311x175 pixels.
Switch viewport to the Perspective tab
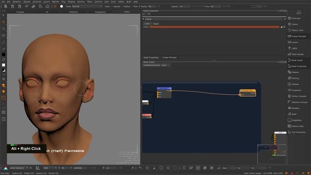[100, 12]
